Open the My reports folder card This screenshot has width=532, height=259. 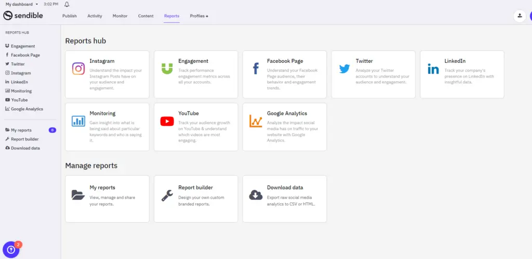tap(107, 198)
